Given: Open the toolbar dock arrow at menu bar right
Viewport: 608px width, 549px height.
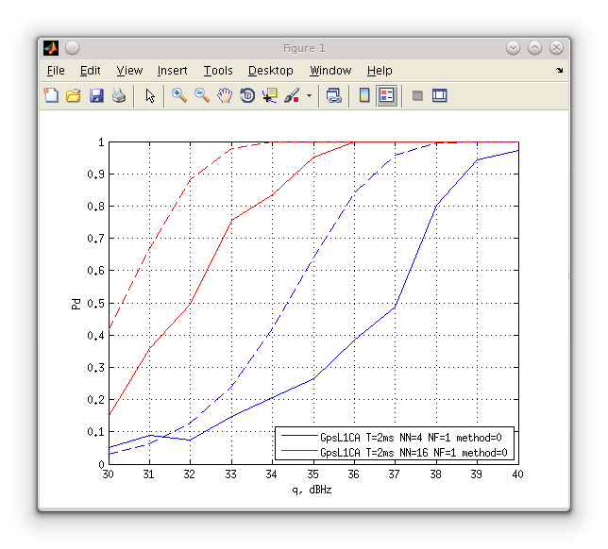Looking at the screenshot, I should point(559,71).
